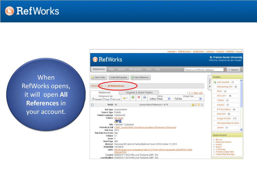This screenshot has height=193, width=257.
Task: Open the Search menu
Action: pyautogui.click(x=121, y=69)
